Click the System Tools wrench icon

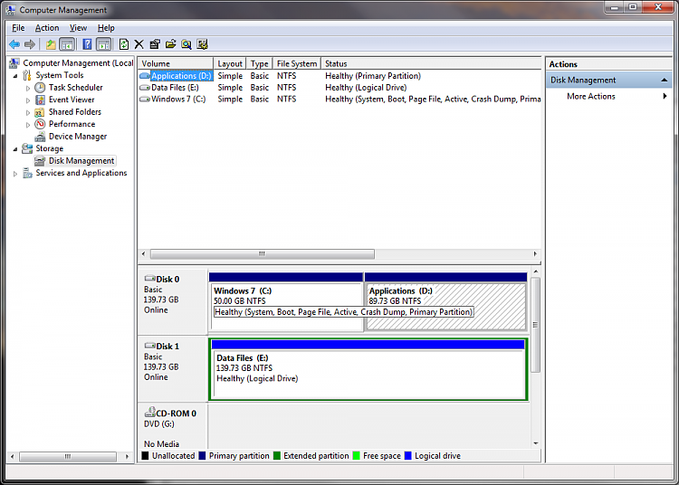pyautogui.click(x=27, y=75)
